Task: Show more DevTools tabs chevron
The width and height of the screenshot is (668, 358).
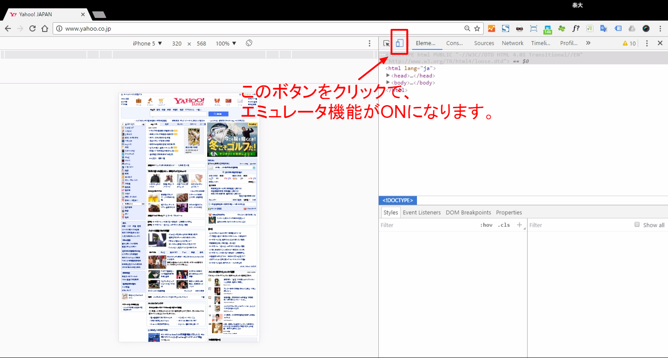Action: (x=588, y=43)
